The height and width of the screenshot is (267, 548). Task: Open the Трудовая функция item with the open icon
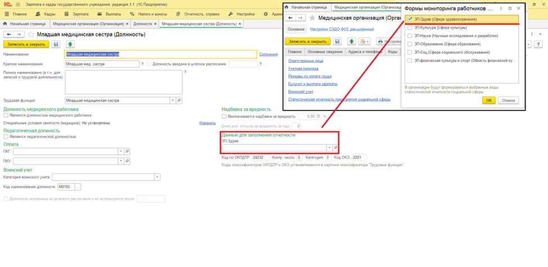pyautogui.click(x=179, y=100)
